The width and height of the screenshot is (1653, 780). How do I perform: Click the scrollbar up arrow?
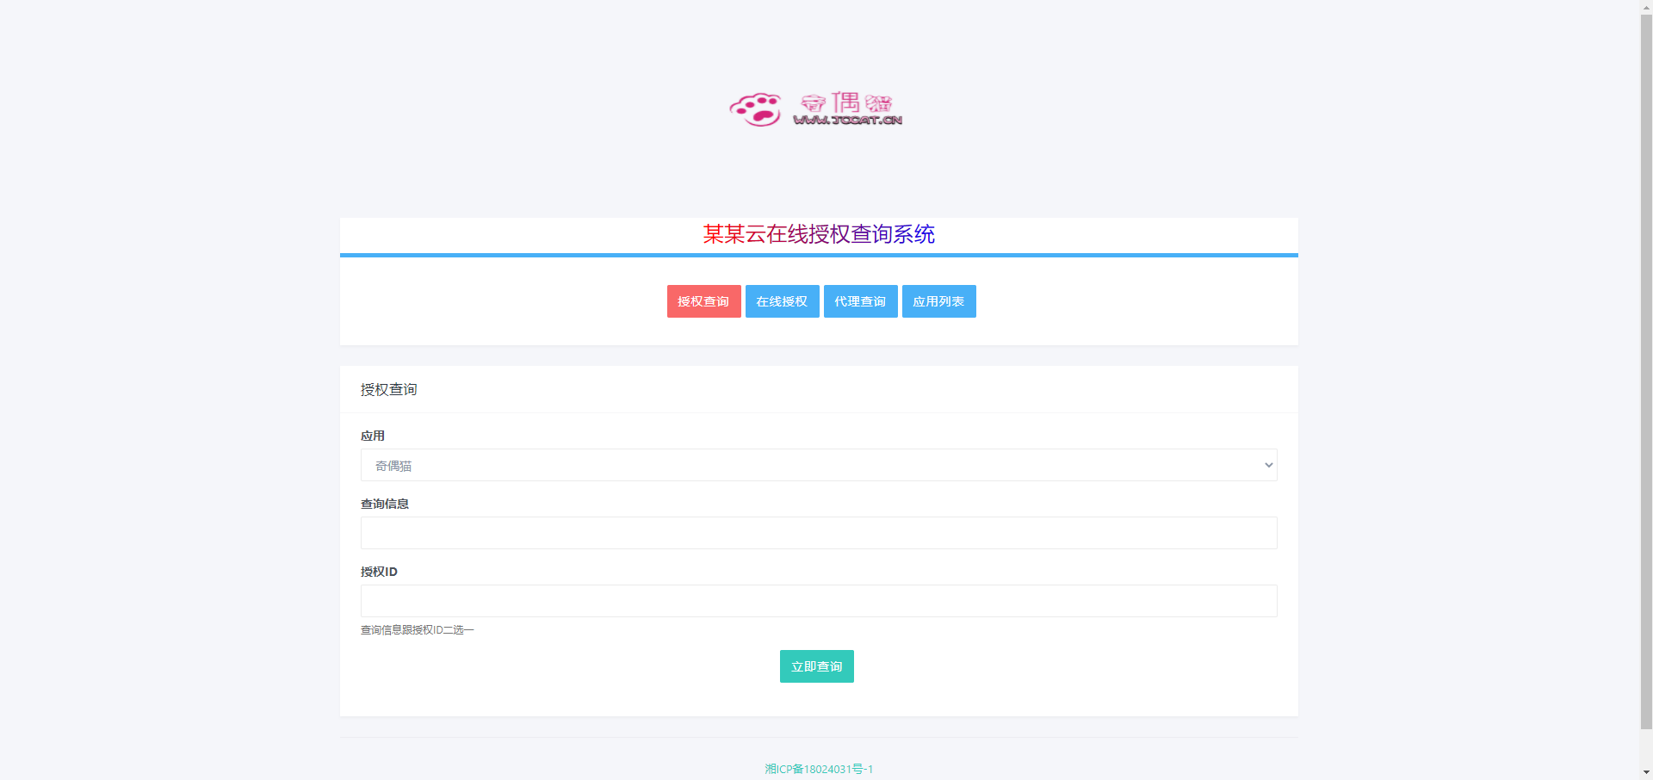(1646, 6)
